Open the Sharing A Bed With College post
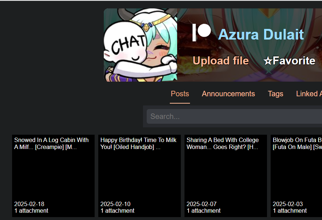 [226, 176]
